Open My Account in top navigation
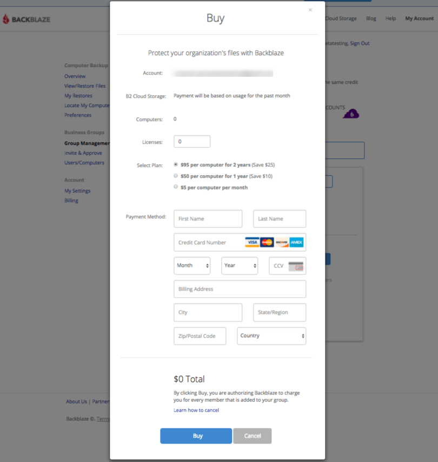 pyautogui.click(x=420, y=18)
